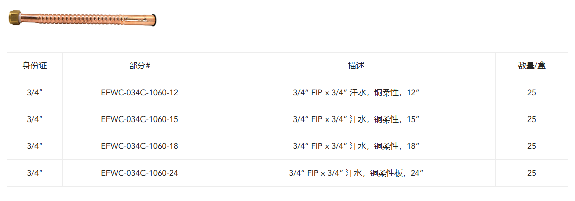Viewport: 575px width, 201px height.
Task: Click the 3/4″ ID cell in the EFWC-034C-1060-18 row
Action: [x=35, y=146]
